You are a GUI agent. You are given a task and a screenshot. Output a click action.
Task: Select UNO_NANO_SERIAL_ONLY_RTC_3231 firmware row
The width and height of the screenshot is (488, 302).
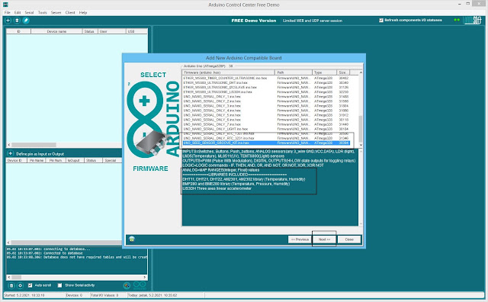click(x=266, y=138)
